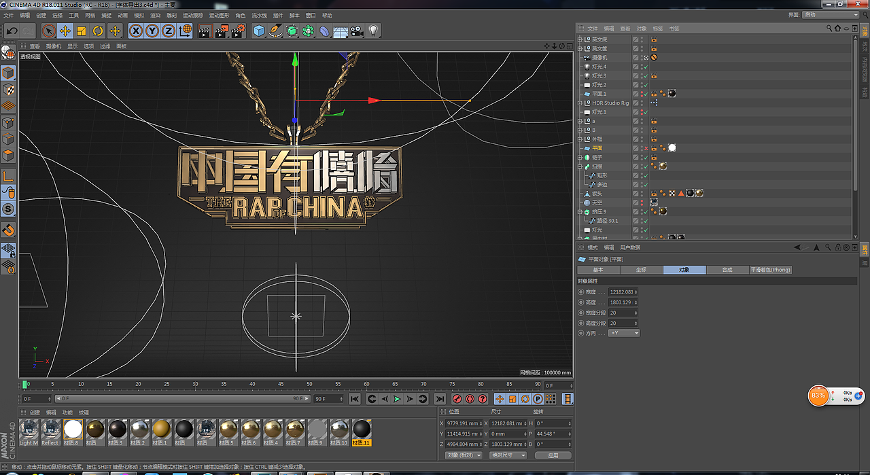870x475 pixels.
Task: Click the red render visibility dot of 平面
Action: 641,150
